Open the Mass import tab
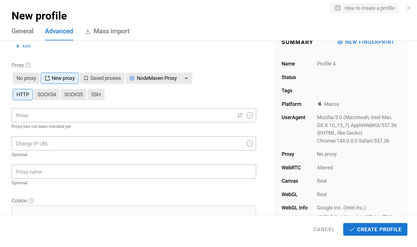417x247 pixels. (x=107, y=31)
